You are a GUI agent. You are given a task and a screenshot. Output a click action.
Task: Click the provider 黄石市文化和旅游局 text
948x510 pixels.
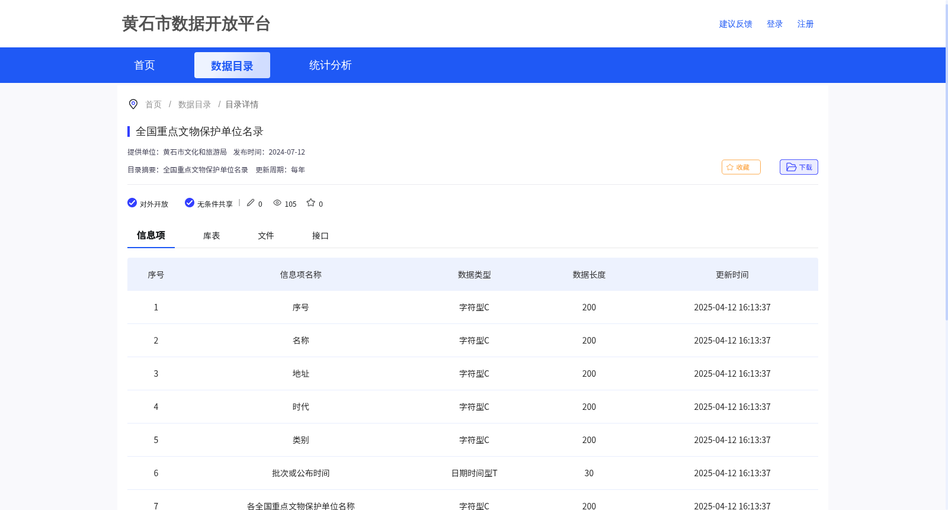(195, 152)
